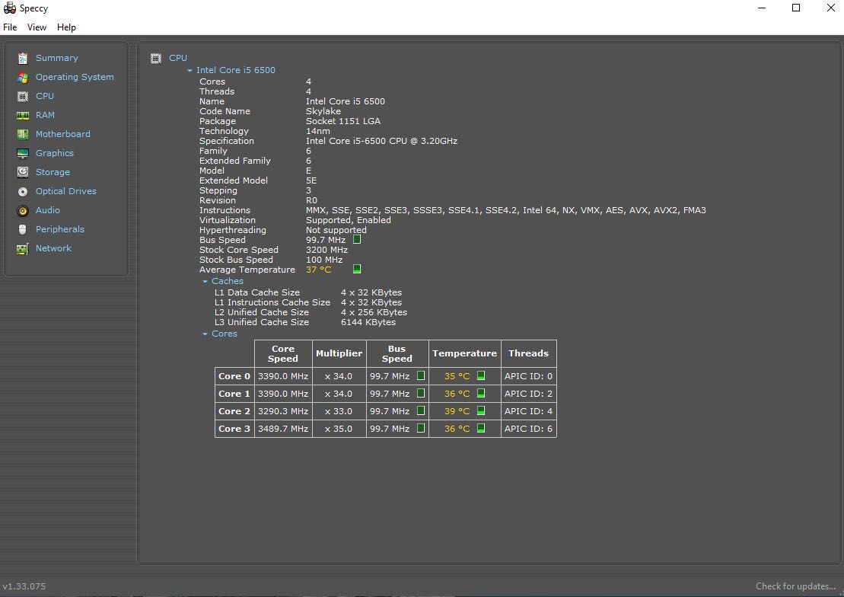Click Core 0 temperature green indicator
Viewport: 844px width, 597px height.
tap(481, 375)
